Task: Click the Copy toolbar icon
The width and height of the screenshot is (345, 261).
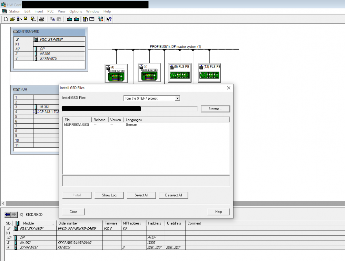Action: (x=52, y=19)
